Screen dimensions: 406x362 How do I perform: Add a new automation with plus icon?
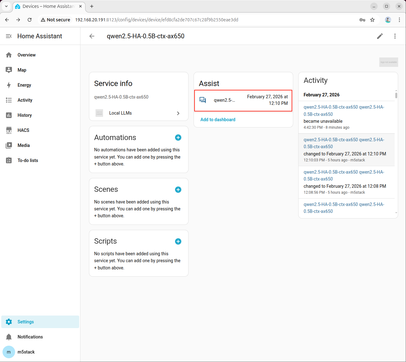pos(178,138)
